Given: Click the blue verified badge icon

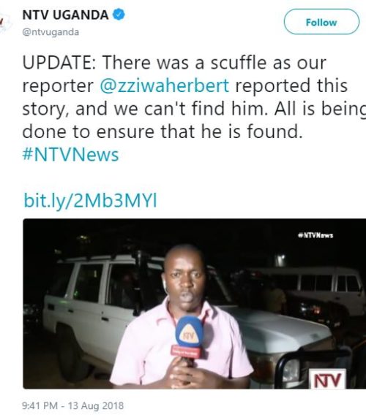Looking at the screenshot, I should pyautogui.click(x=119, y=14).
